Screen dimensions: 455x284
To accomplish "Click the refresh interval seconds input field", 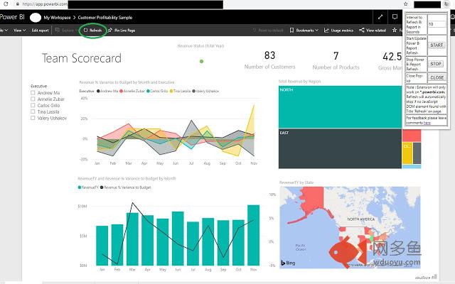I will pos(437,23).
